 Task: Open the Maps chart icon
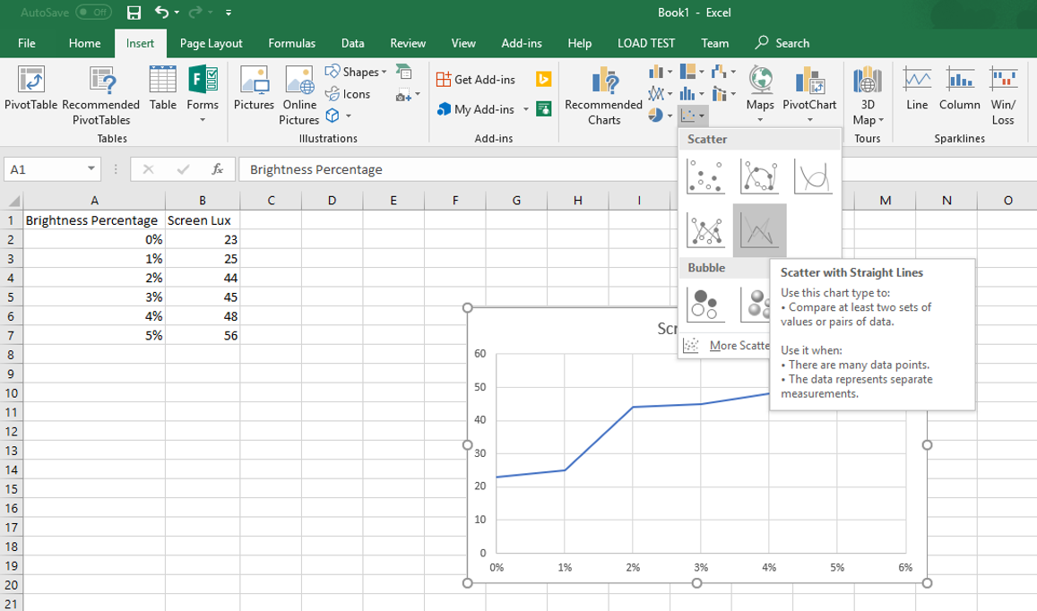759,90
